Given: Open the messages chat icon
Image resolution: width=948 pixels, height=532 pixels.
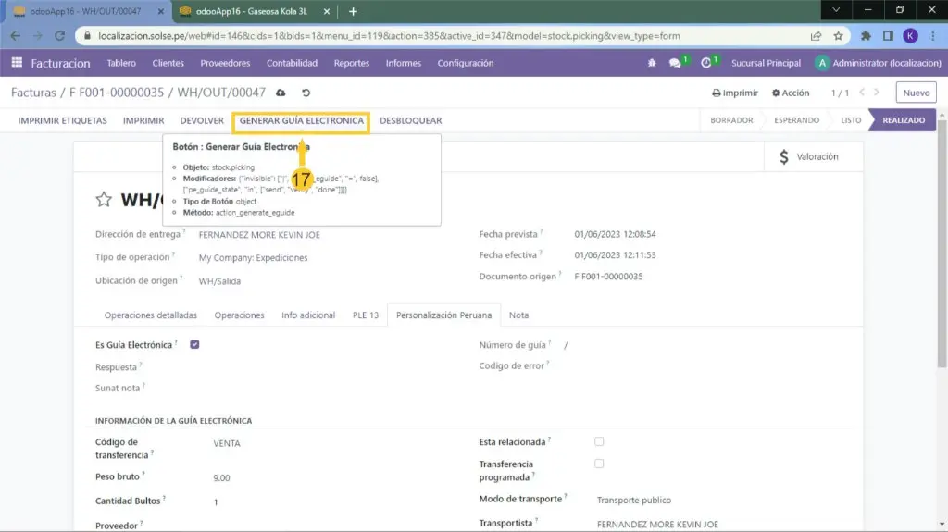Looking at the screenshot, I should click(675, 63).
